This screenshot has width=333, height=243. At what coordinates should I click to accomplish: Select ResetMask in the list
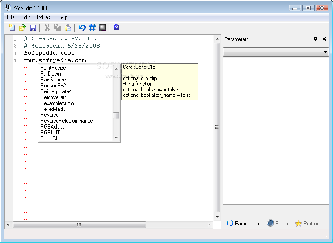(52, 109)
